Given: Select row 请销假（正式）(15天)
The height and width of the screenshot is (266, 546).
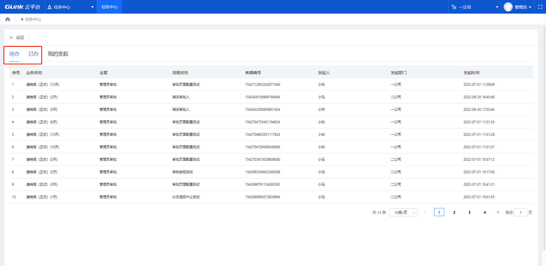Looking at the screenshot, I should (x=271, y=85).
